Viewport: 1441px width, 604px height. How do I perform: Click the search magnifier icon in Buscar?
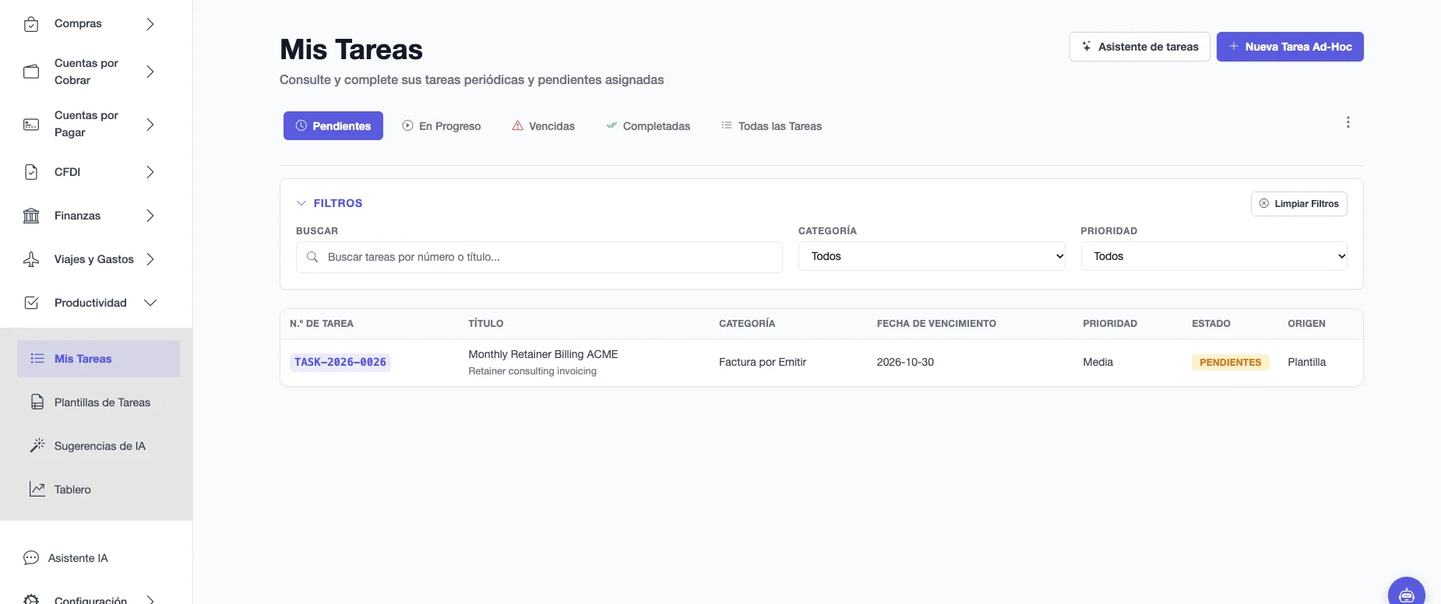point(312,257)
